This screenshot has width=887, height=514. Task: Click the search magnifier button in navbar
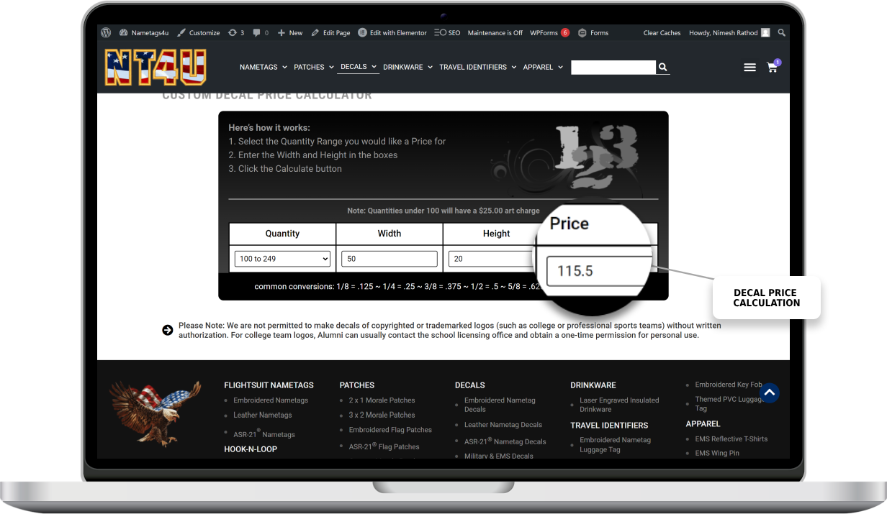(663, 68)
